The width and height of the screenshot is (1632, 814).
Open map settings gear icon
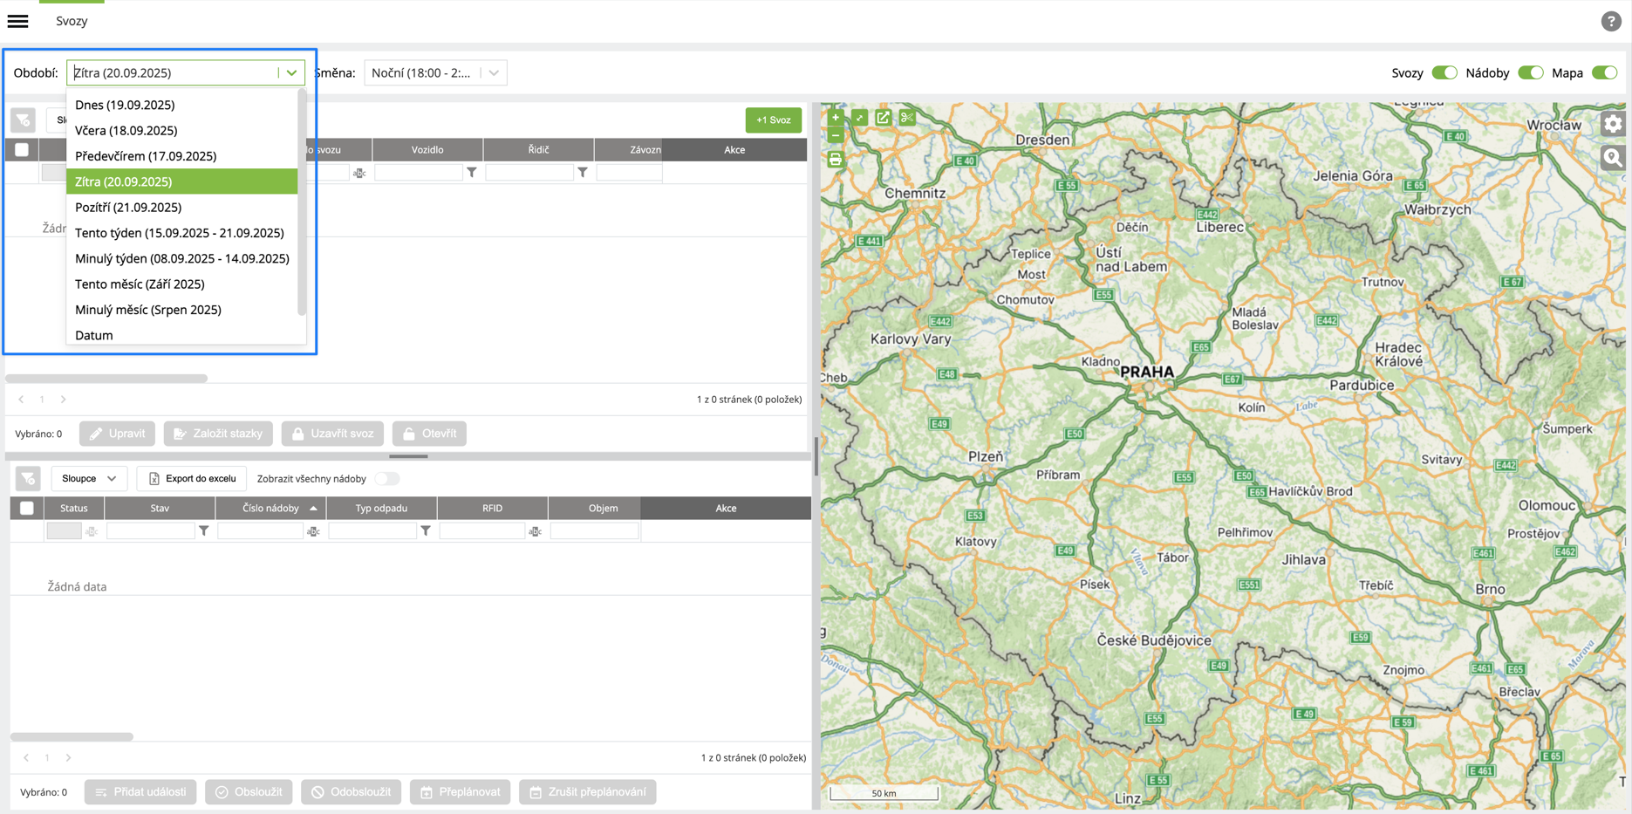pyautogui.click(x=1612, y=124)
